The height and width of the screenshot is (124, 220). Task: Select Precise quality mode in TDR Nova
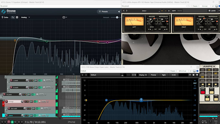[153, 75]
